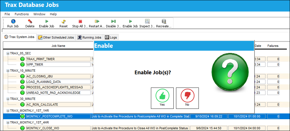The height and width of the screenshot is (131, 290).
Task: Click green status icon of TRAX_PRINT_TIMER
Action: coord(23,59)
